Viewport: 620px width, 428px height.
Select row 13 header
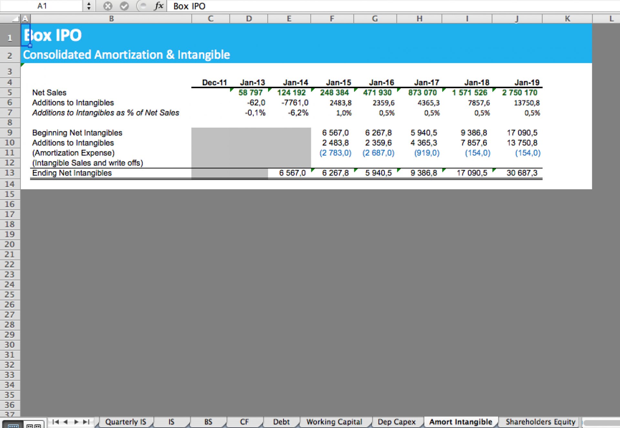point(10,173)
